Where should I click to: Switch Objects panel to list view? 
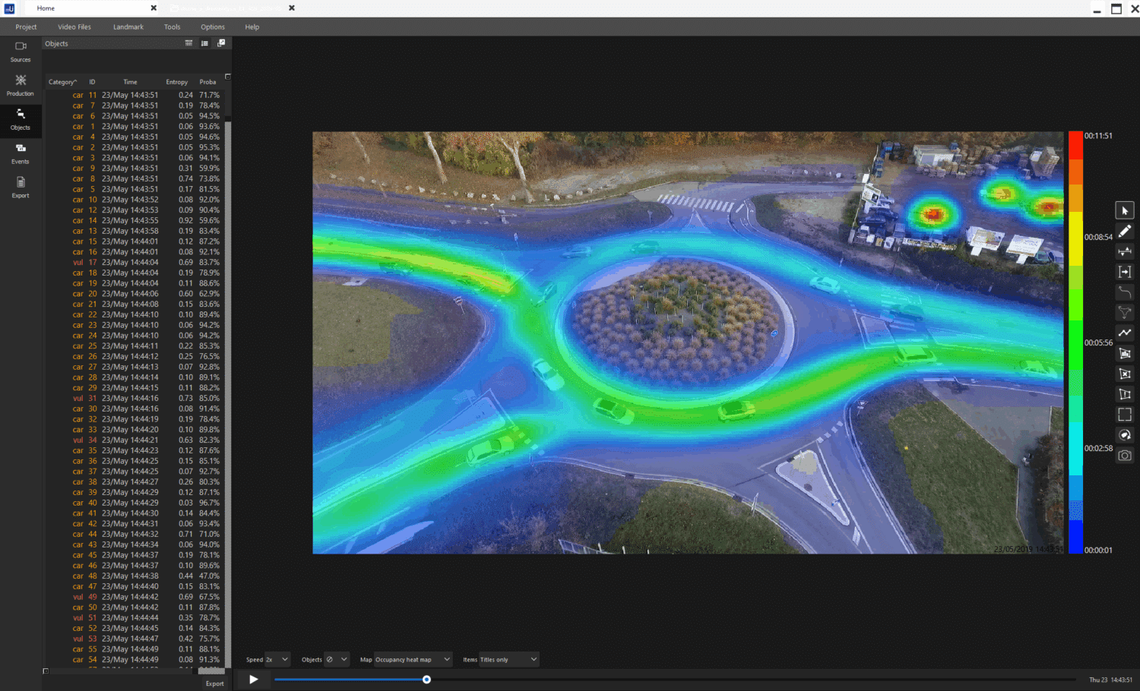pos(204,43)
